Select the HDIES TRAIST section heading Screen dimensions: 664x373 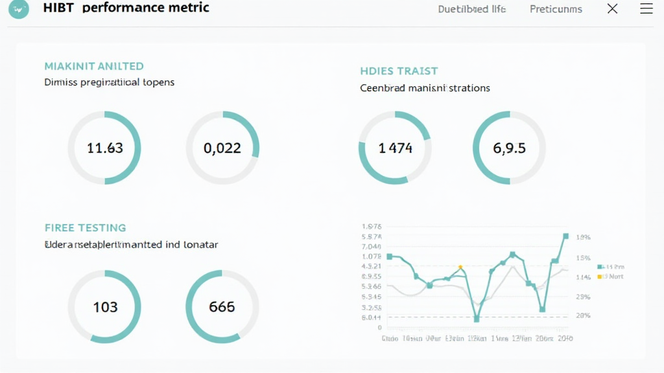[399, 71]
